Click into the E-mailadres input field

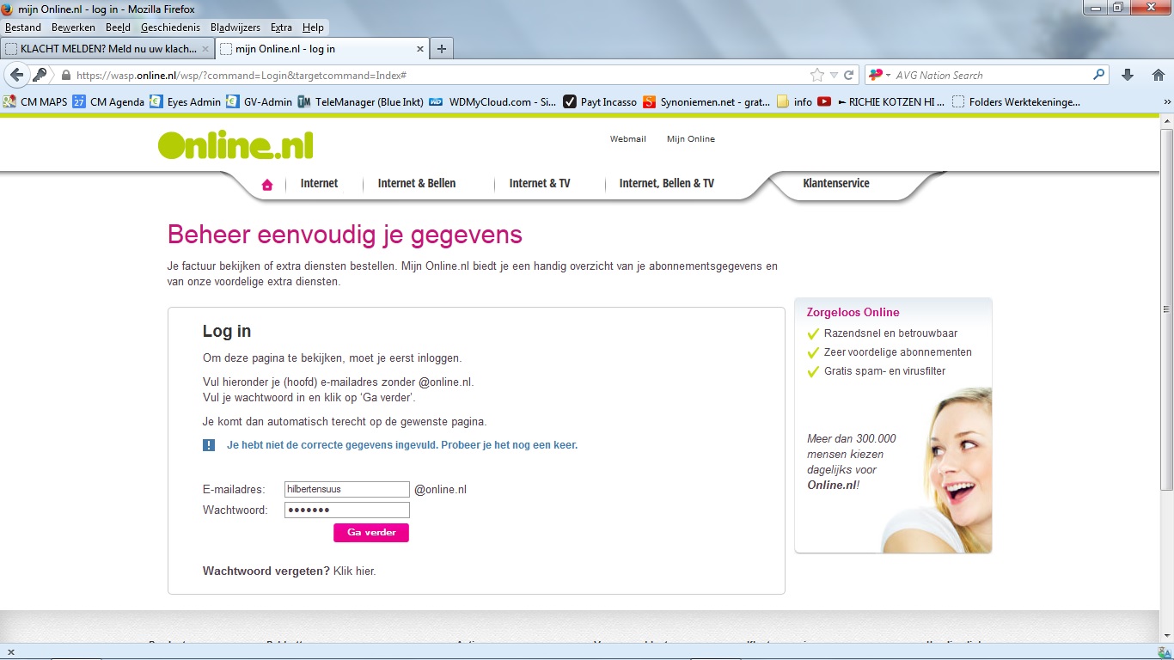click(346, 489)
